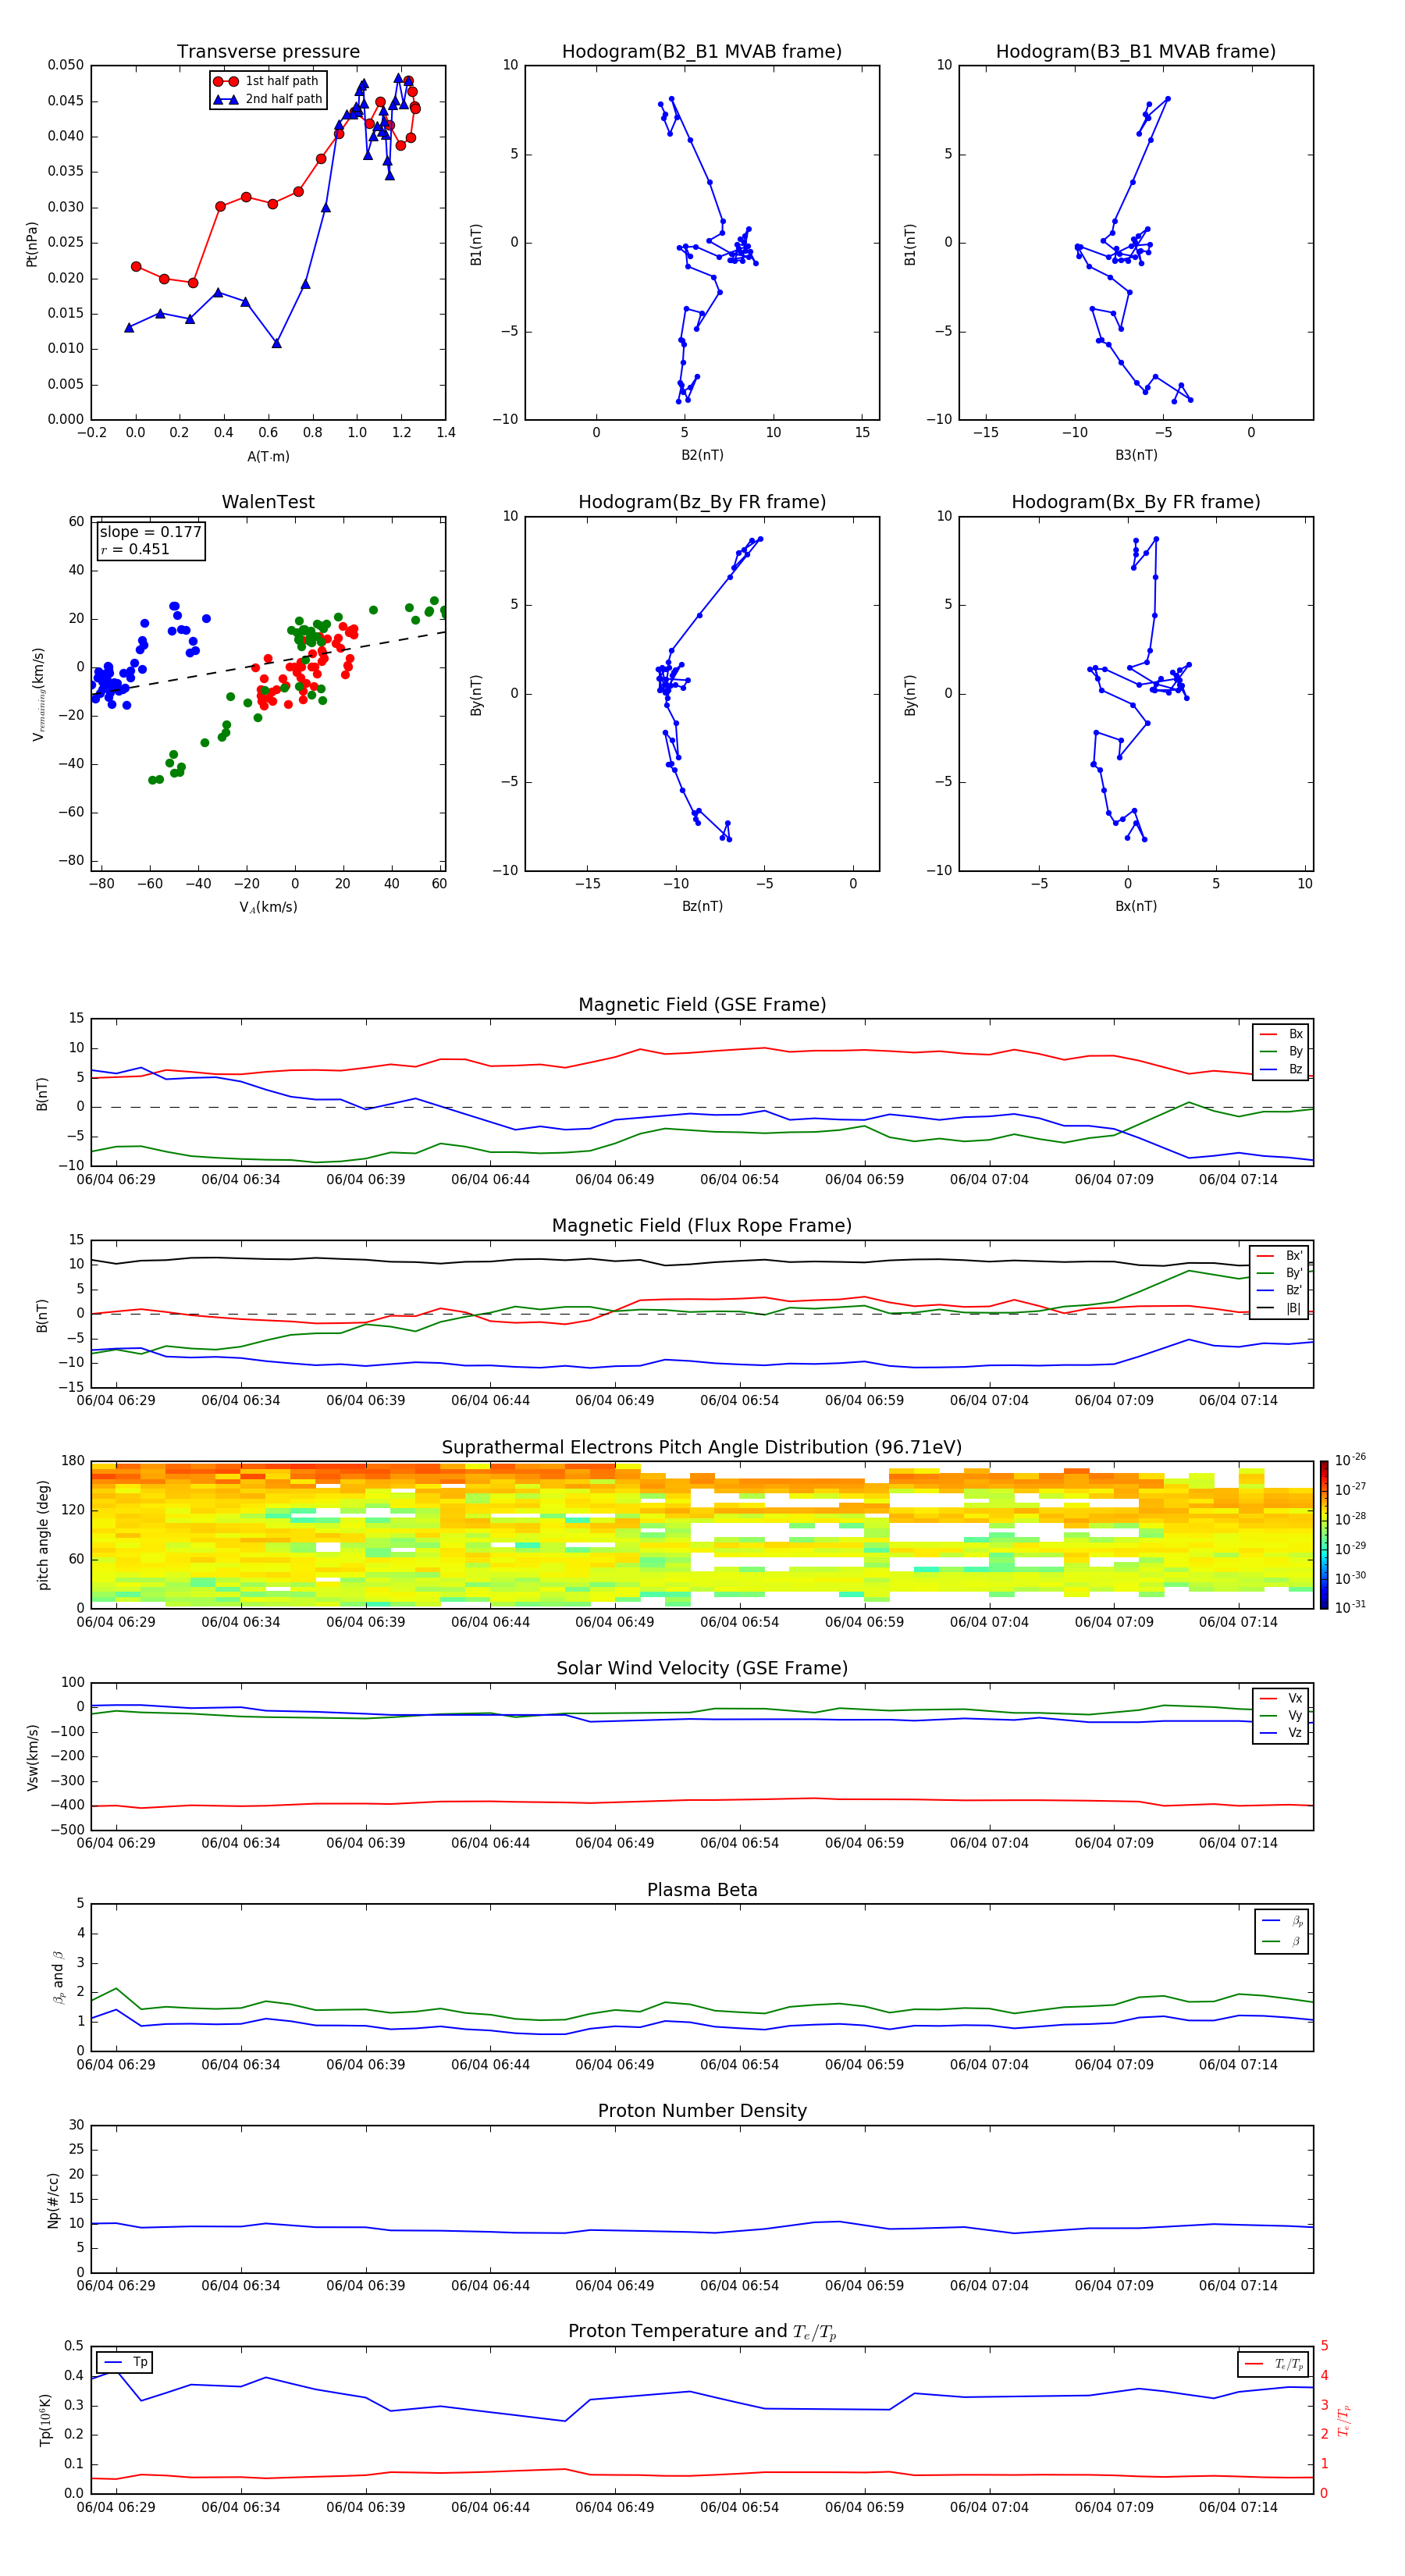Click the "A(T·m)" x-axis label
1405x2576 pixels.
(x=268, y=456)
